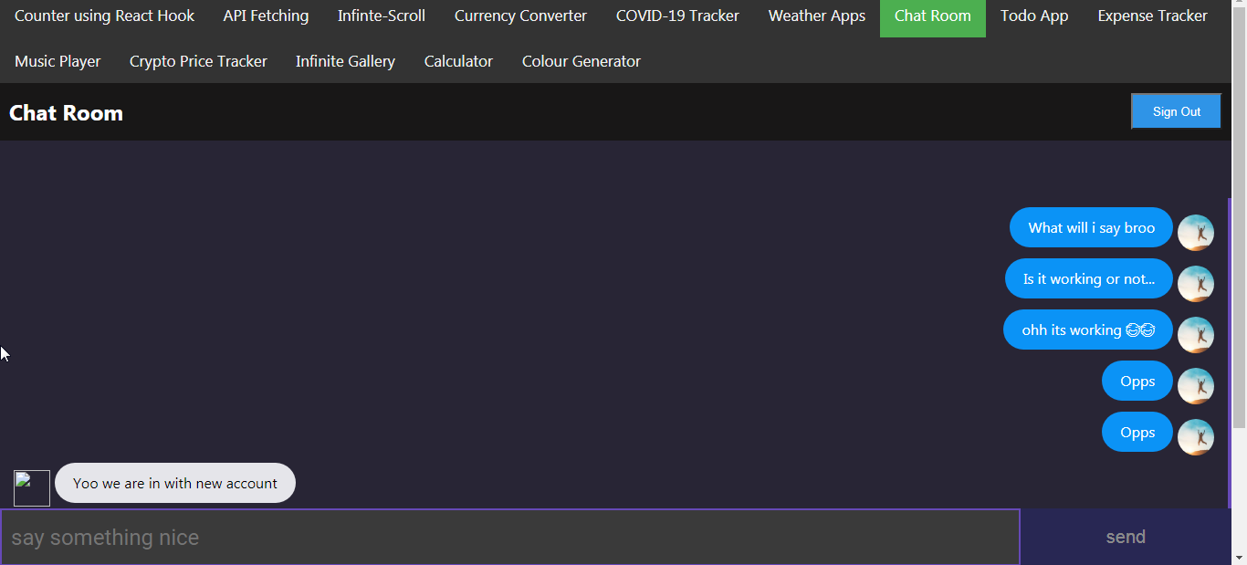1247x565 pixels.
Task: Focus the 'say something nice' message input
Action: point(509,537)
